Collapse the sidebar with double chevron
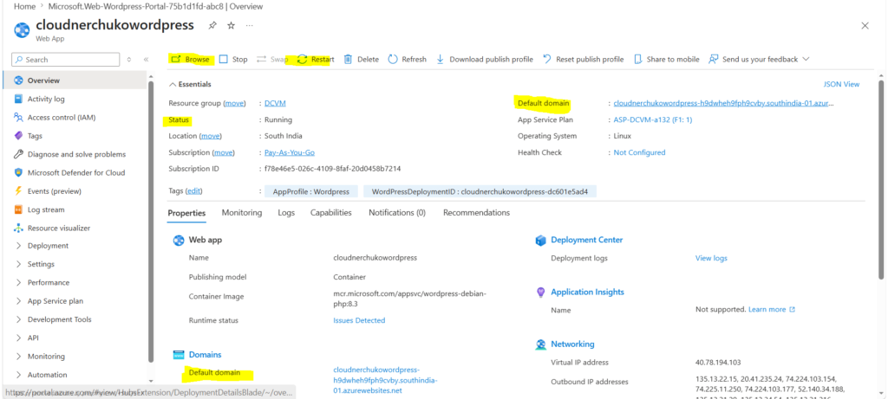The height and width of the screenshot is (399, 888). (x=146, y=60)
